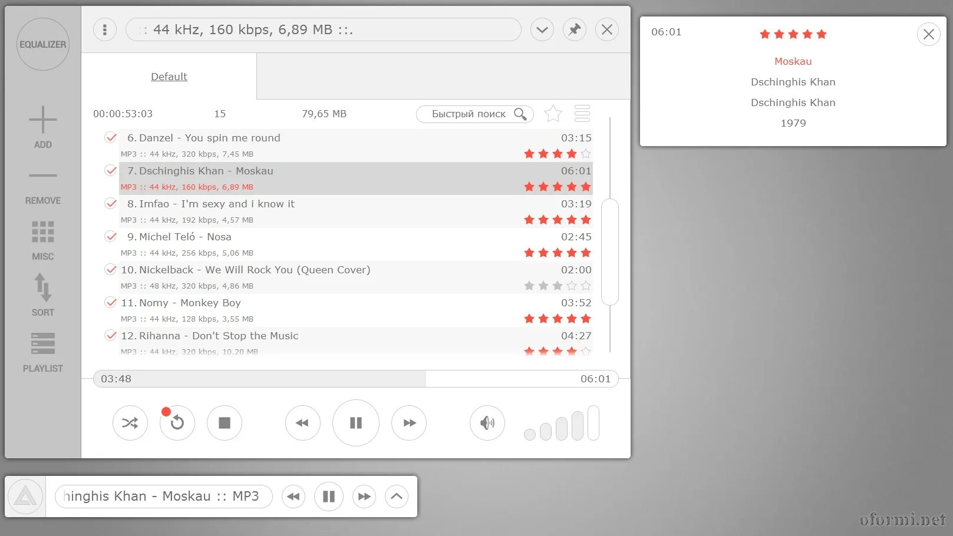Close the track info popup
The width and height of the screenshot is (953, 536).
tap(929, 34)
